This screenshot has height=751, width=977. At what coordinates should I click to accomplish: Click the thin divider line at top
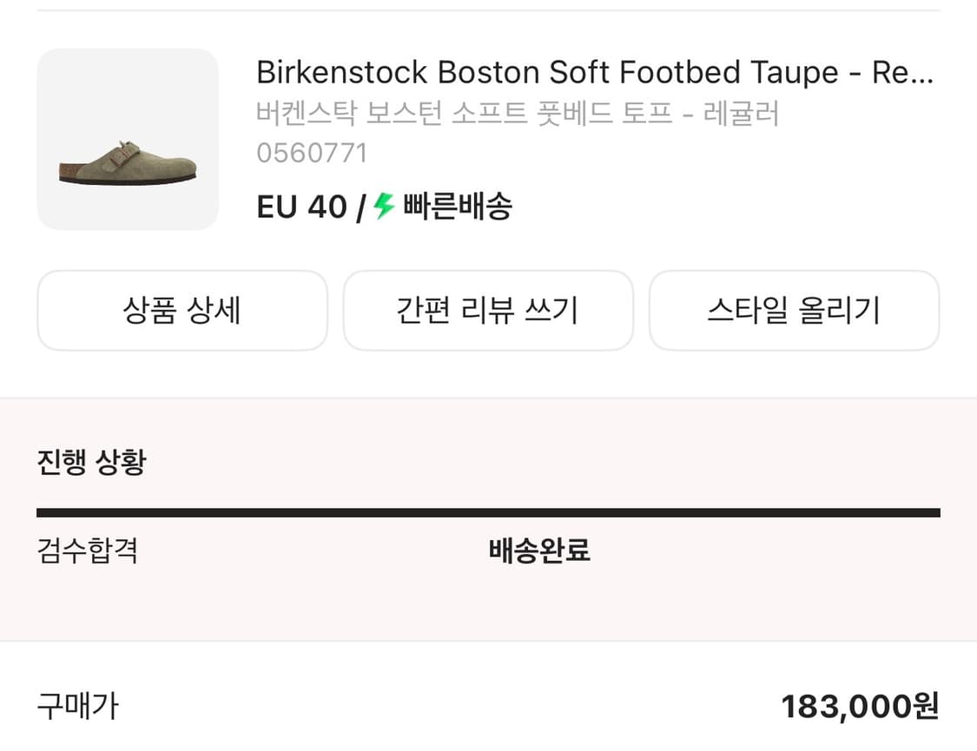coord(488,10)
